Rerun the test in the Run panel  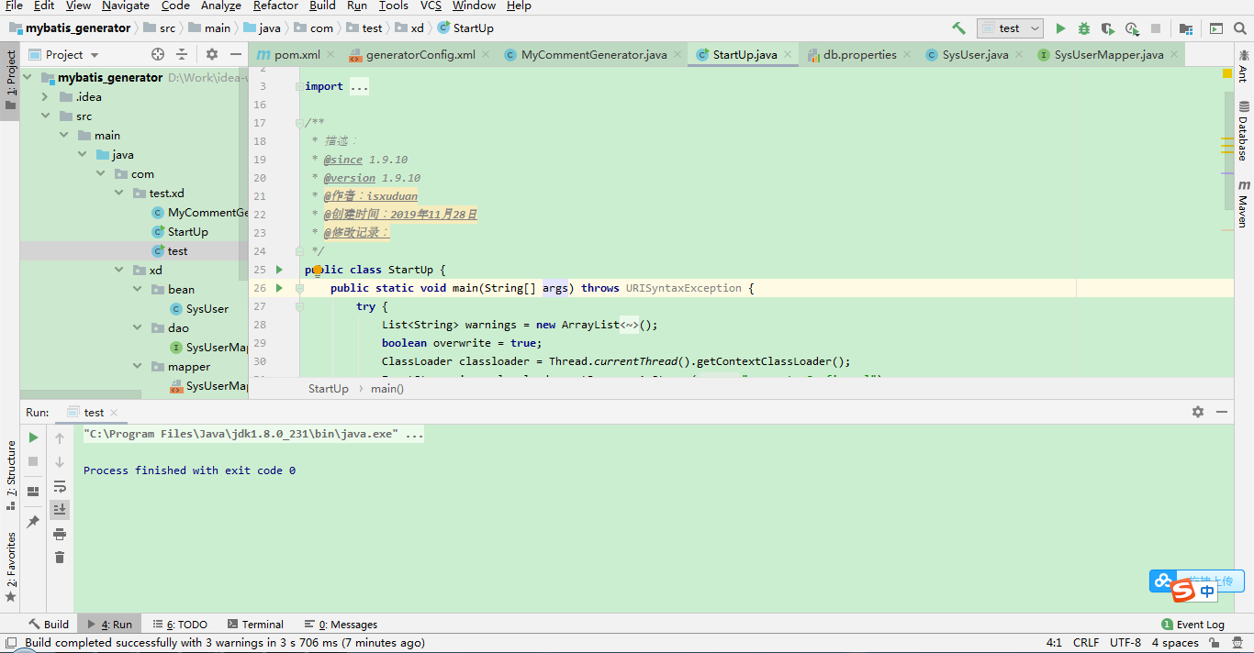33,437
